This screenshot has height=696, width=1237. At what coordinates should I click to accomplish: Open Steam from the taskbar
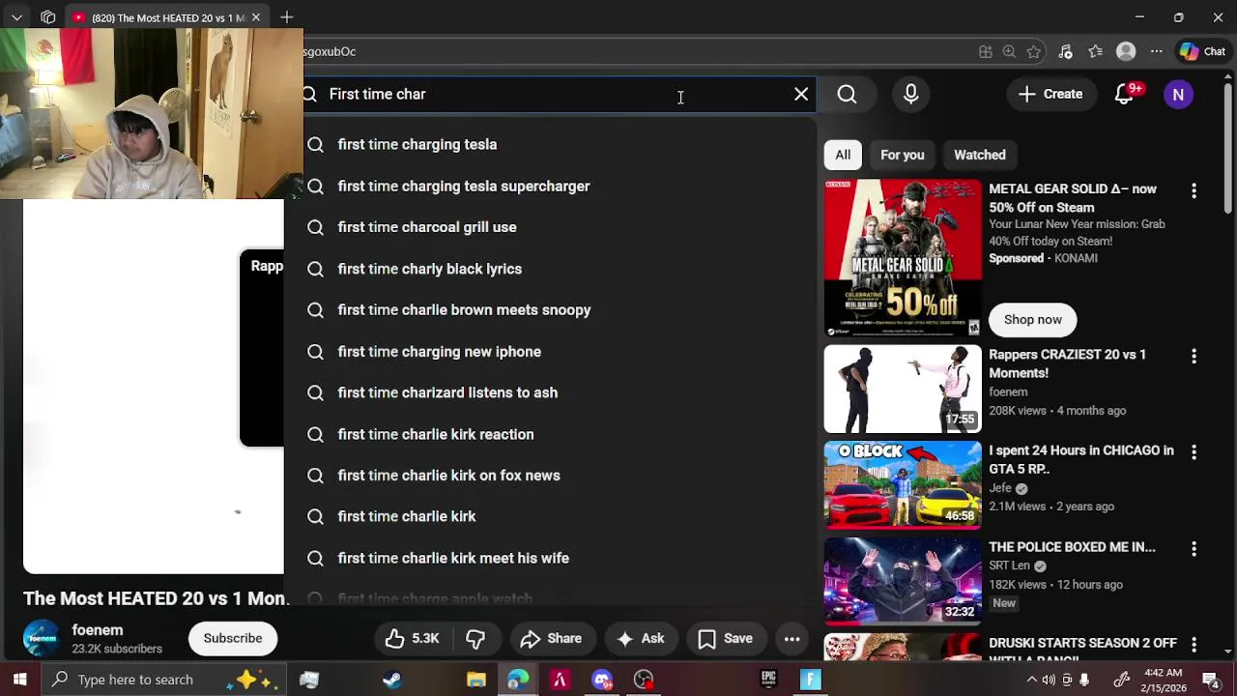coord(392,680)
